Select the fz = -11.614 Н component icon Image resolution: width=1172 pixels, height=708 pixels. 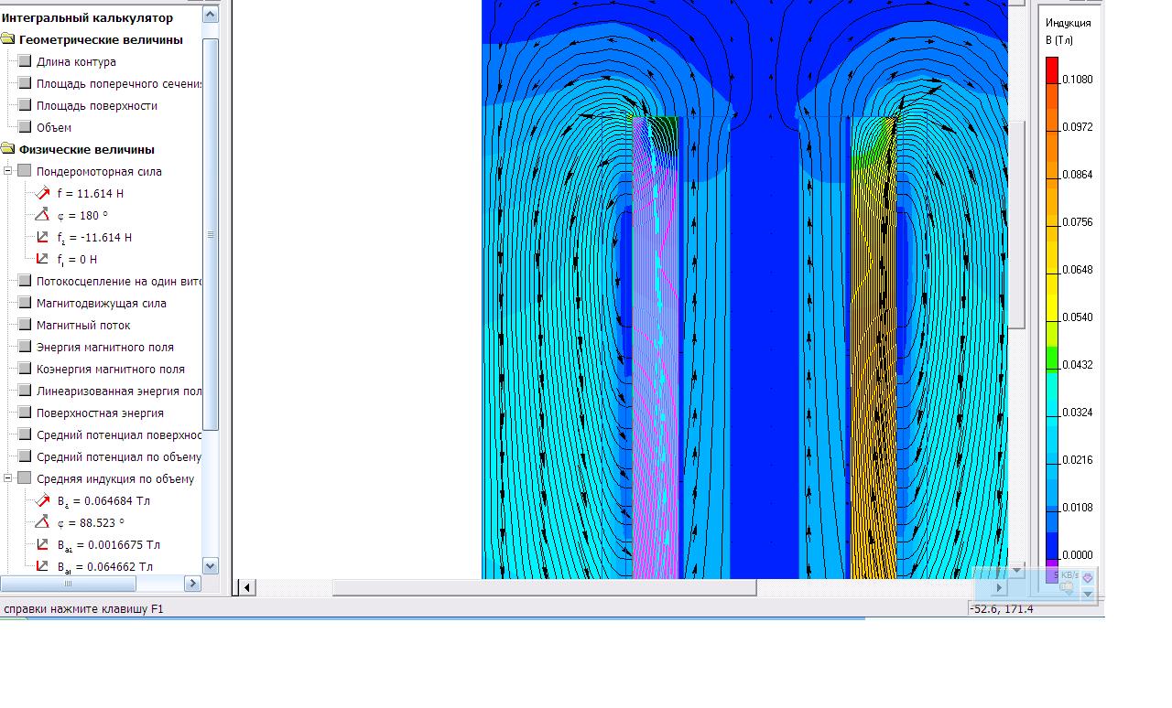coord(42,238)
